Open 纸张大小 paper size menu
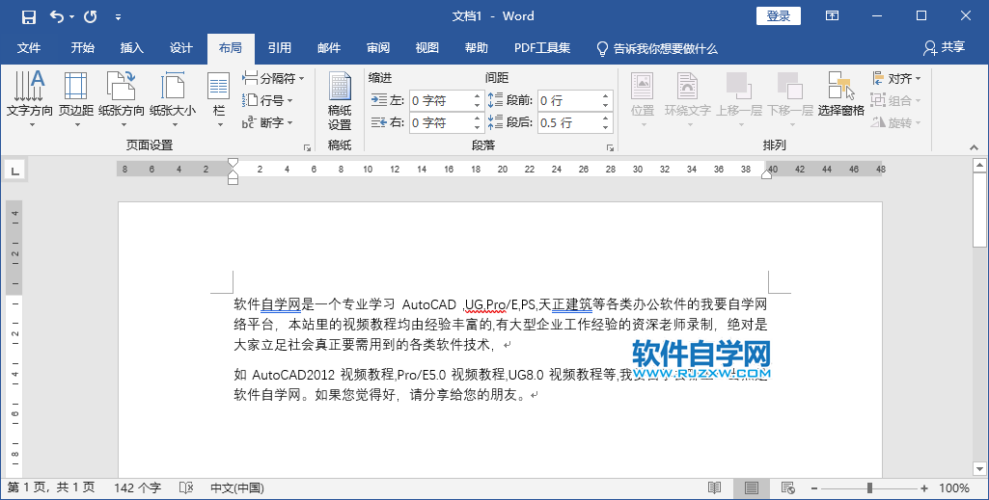Image resolution: width=989 pixels, height=500 pixels. pos(172,99)
